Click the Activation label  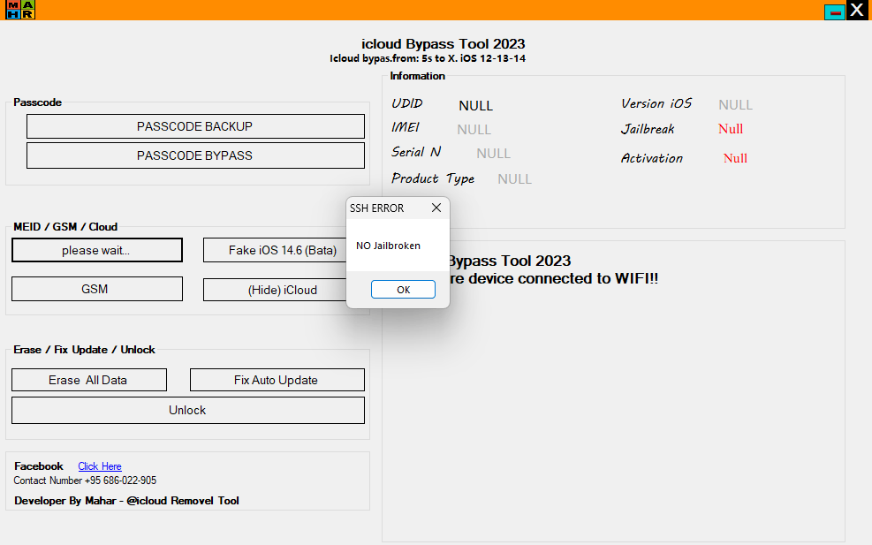[x=652, y=158]
